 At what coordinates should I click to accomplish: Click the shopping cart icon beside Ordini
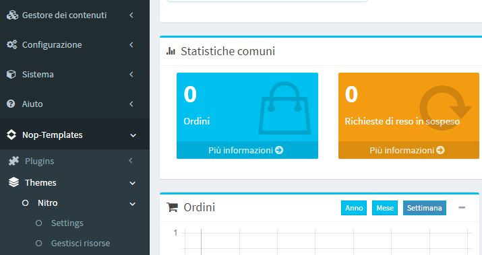click(x=172, y=207)
